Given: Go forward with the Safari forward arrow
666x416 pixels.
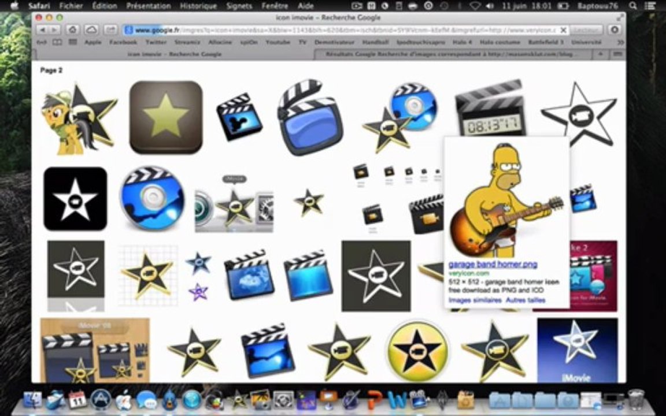Looking at the screenshot, I should pos(54,29).
